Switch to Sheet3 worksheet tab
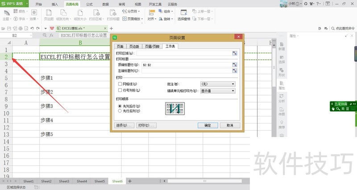 coord(64,182)
